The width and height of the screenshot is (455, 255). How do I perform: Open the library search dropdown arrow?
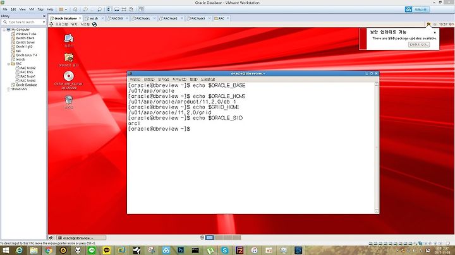click(x=44, y=22)
